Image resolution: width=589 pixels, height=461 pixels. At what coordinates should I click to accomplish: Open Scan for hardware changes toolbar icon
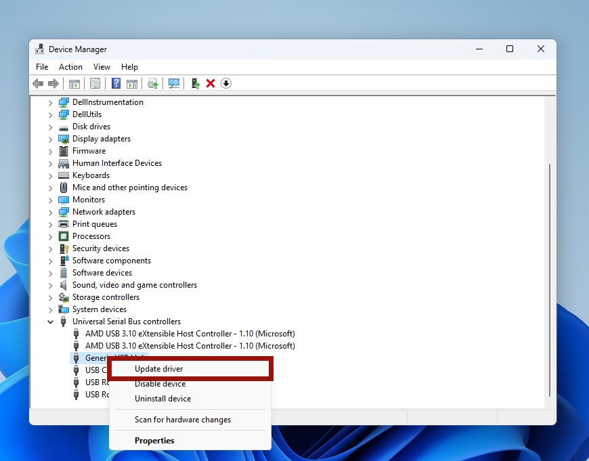click(174, 83)
